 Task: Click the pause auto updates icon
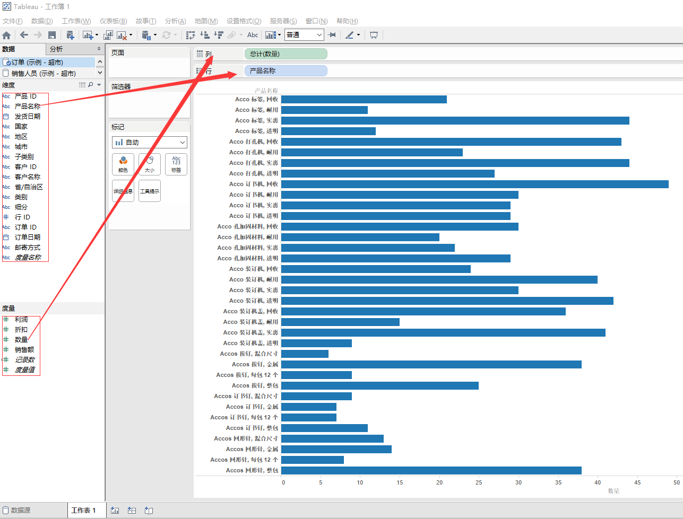(x=146, y=35)
